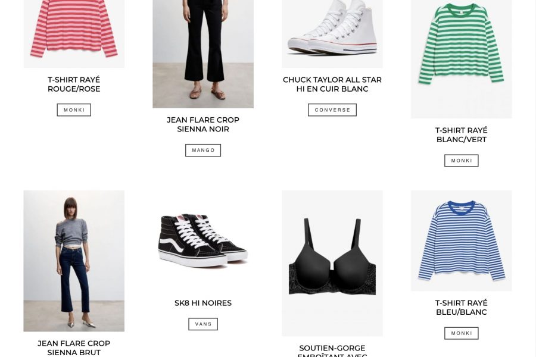Open the black bra product image
536x357 pixels.
[x=332, y=263]
